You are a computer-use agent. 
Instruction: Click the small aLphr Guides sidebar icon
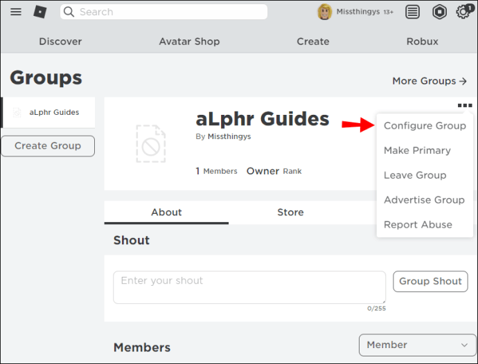(x=17, y=112)
